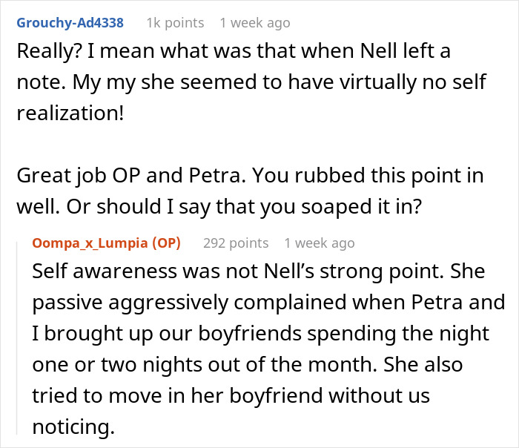
Task: Click the "292 points" score
Action: click(236, 243)
